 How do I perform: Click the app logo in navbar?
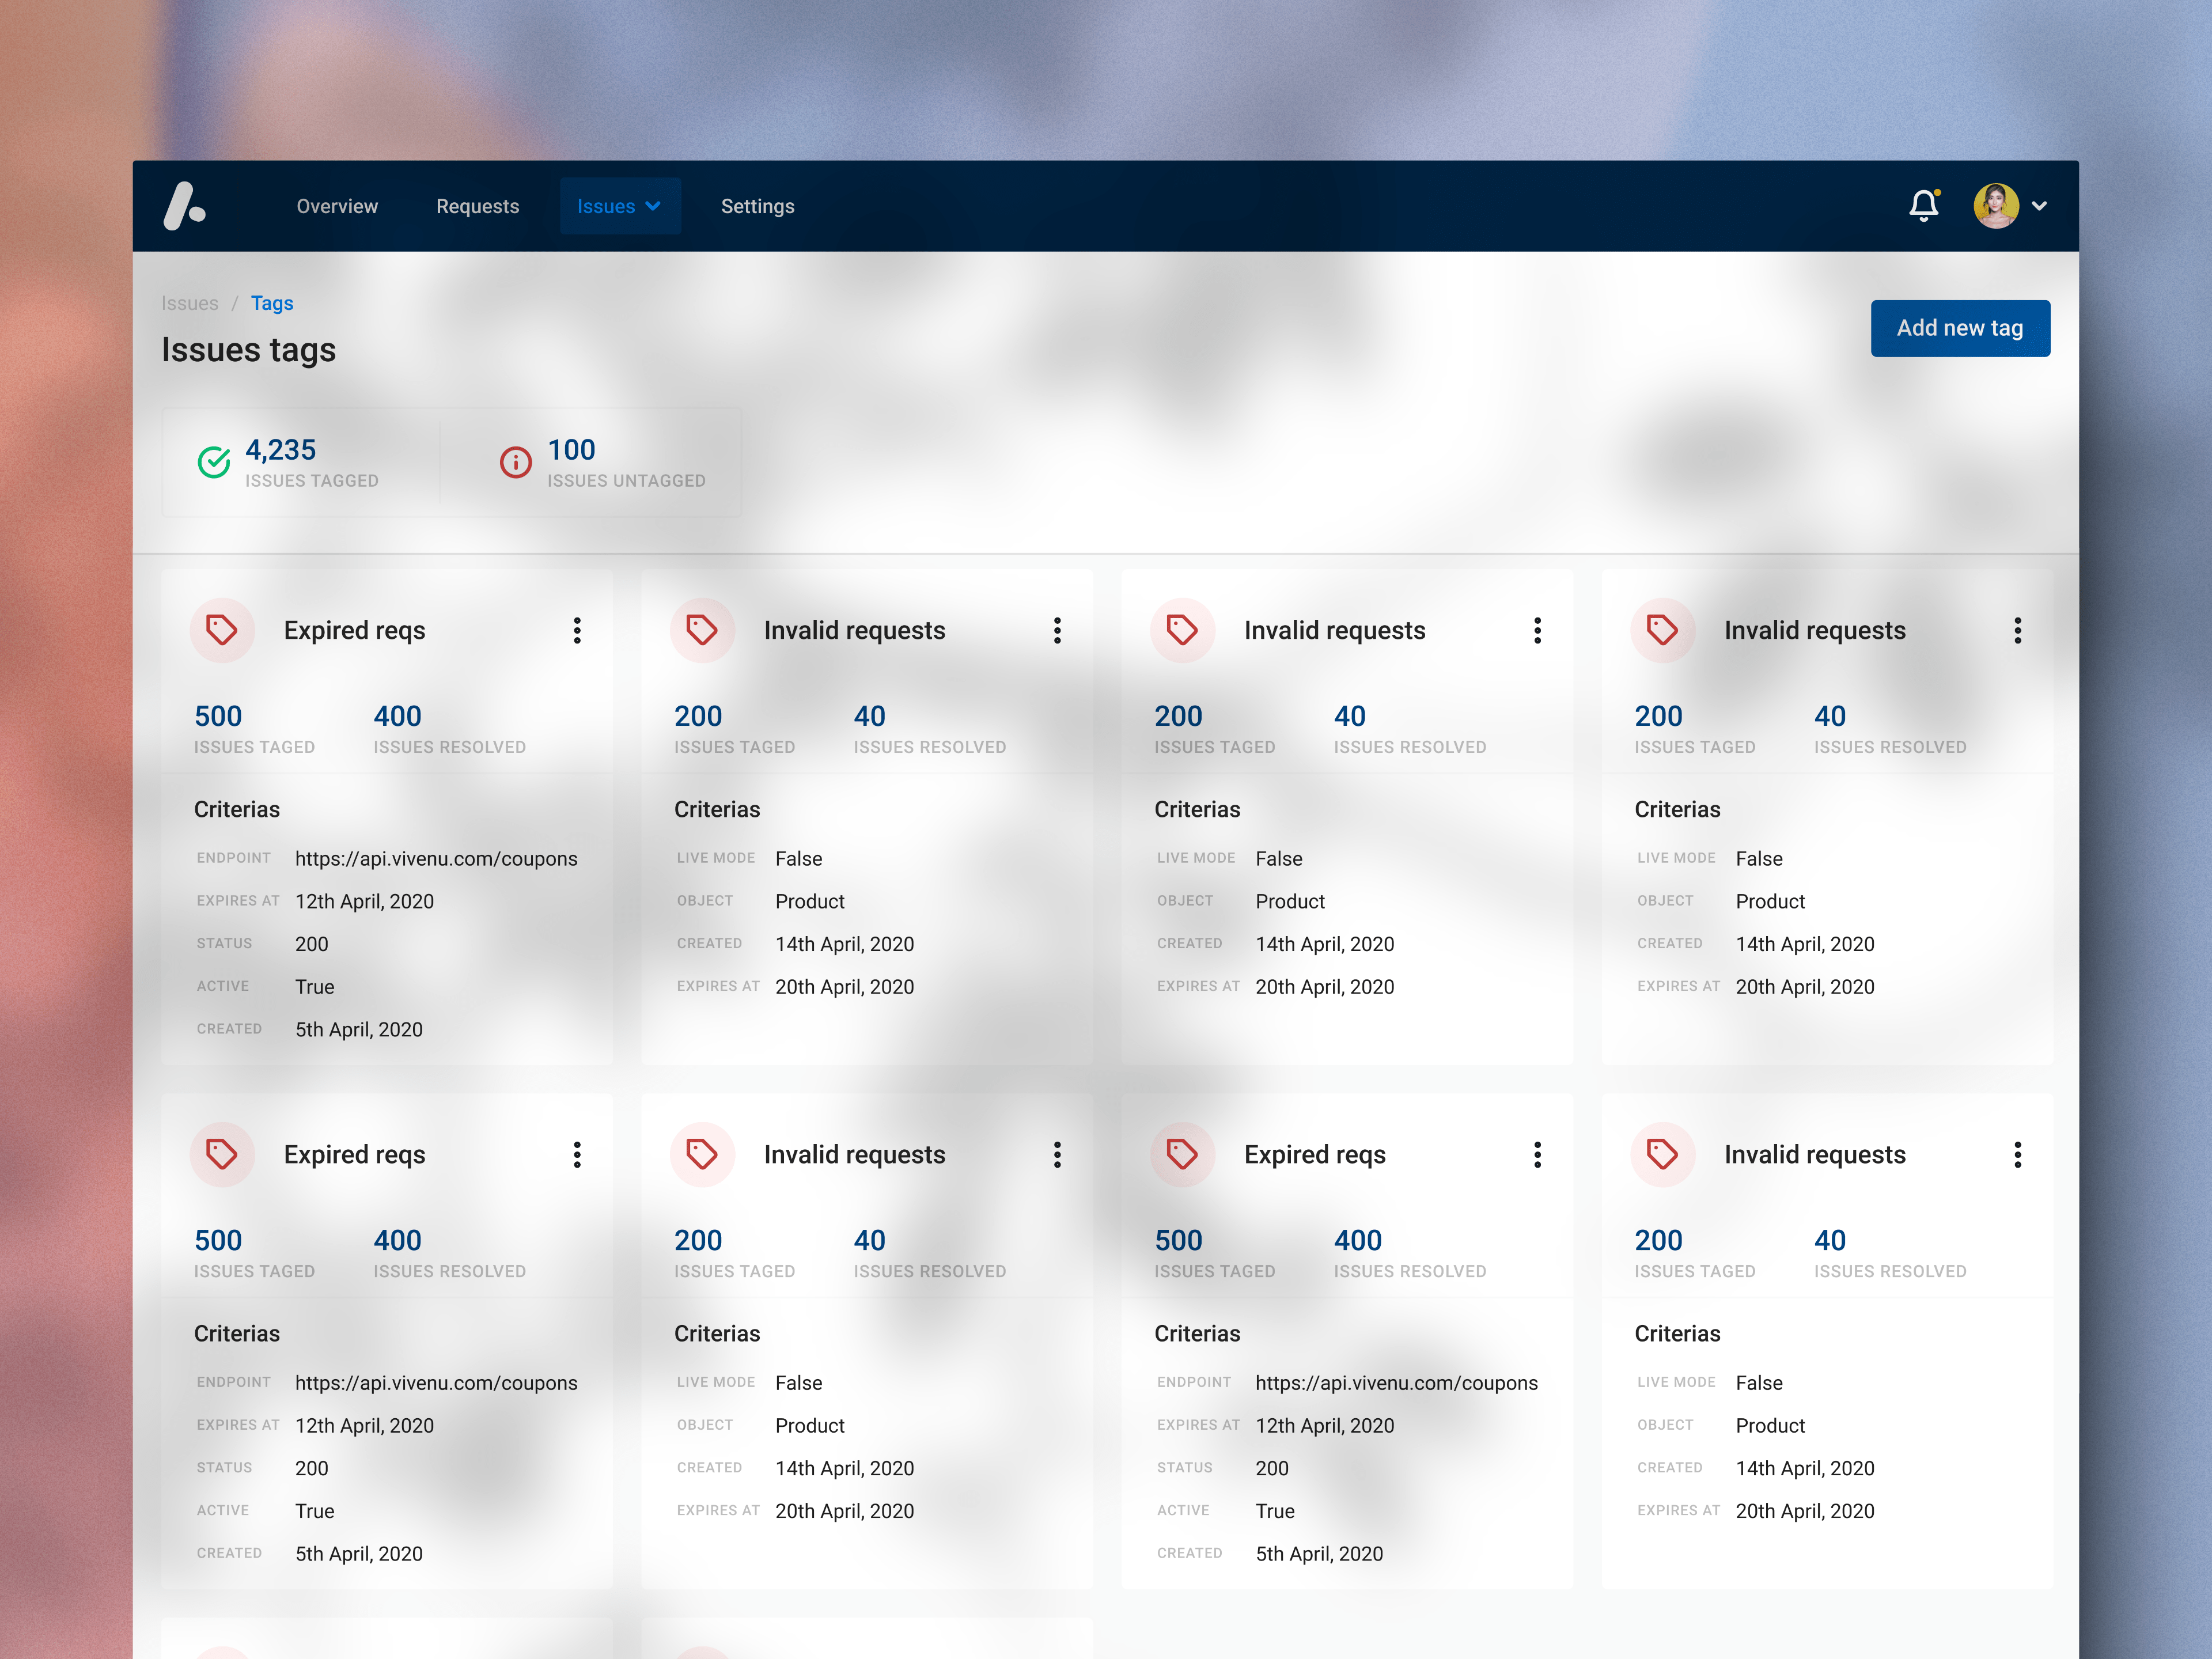tap(185, 206)
